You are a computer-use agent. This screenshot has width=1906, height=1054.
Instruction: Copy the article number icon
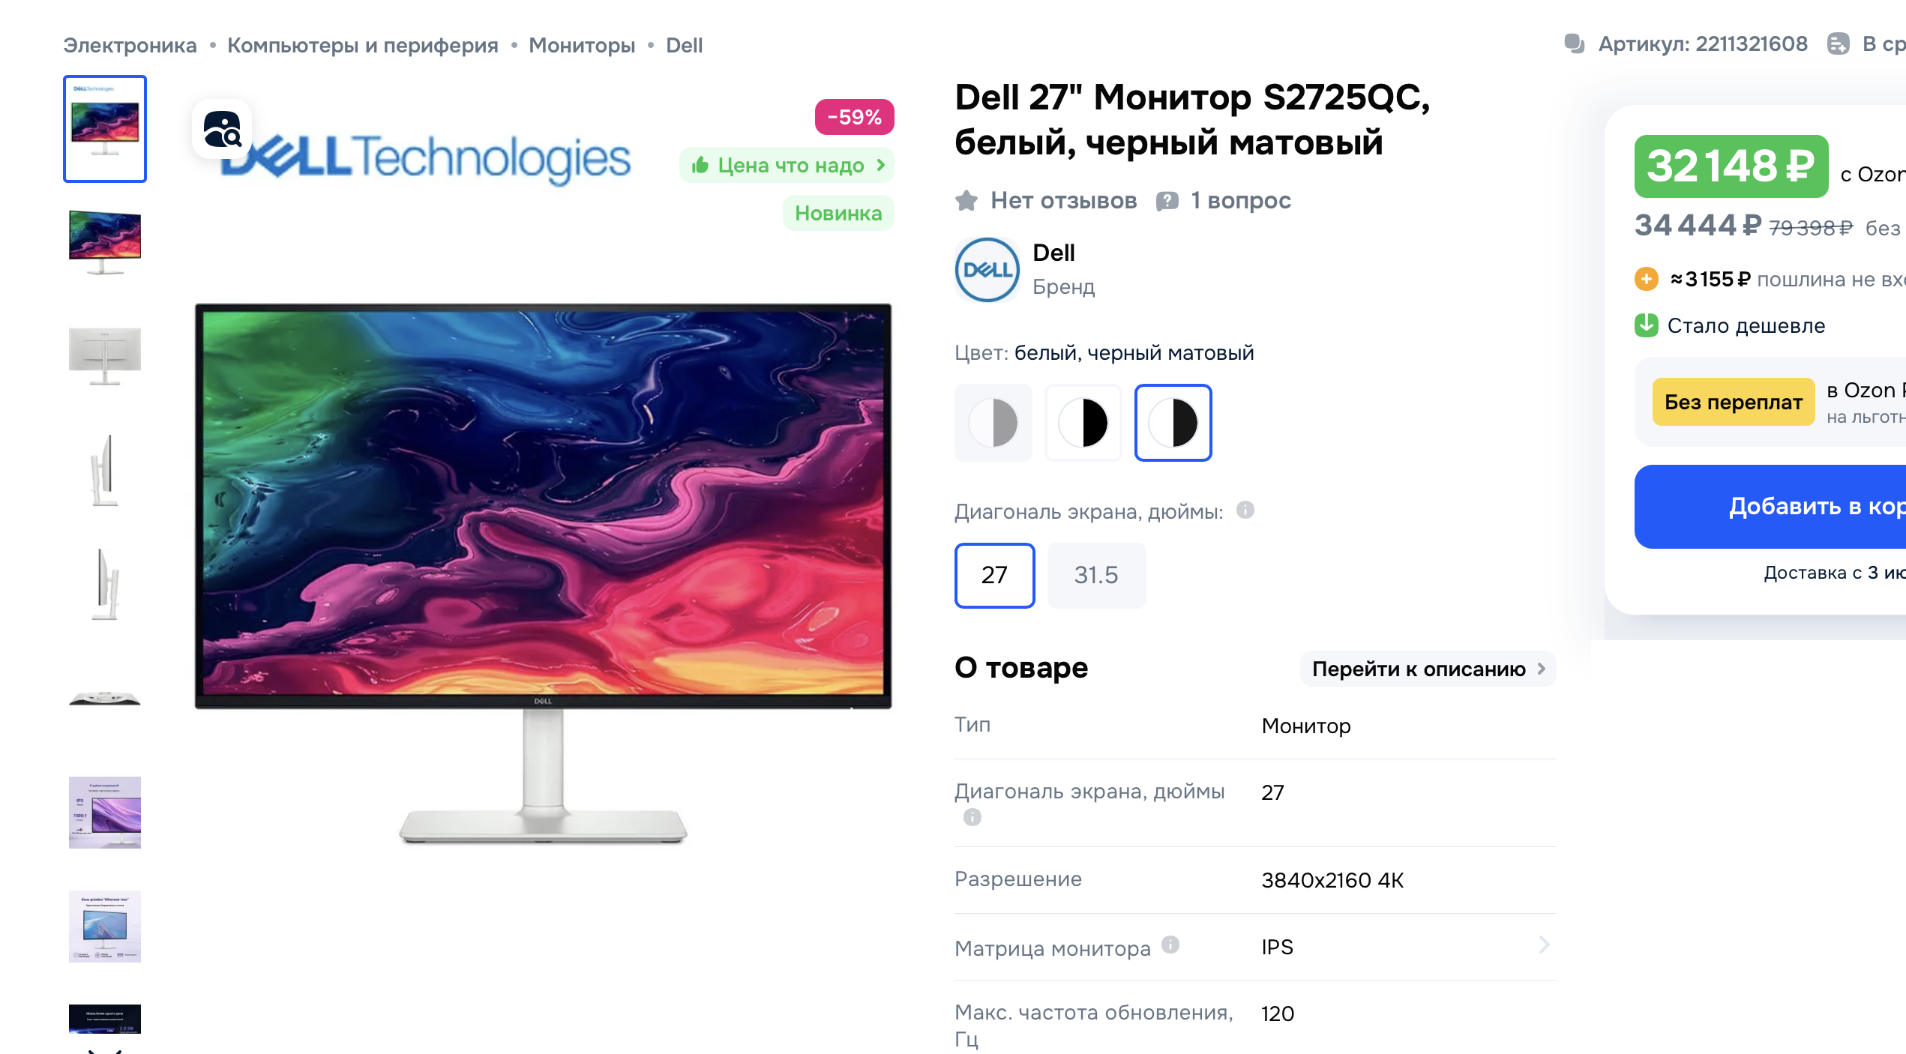[x=1574, y=44]
